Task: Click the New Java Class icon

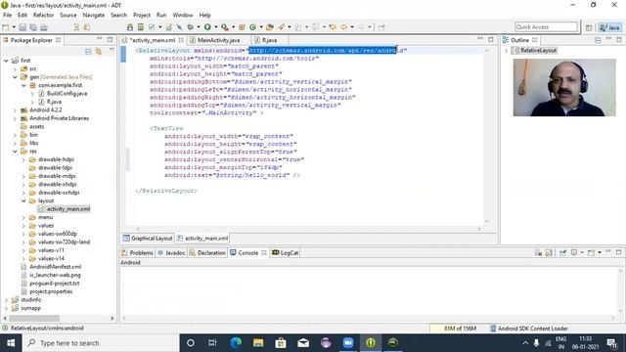Action: pyautogui.click(x=252, y=27)
